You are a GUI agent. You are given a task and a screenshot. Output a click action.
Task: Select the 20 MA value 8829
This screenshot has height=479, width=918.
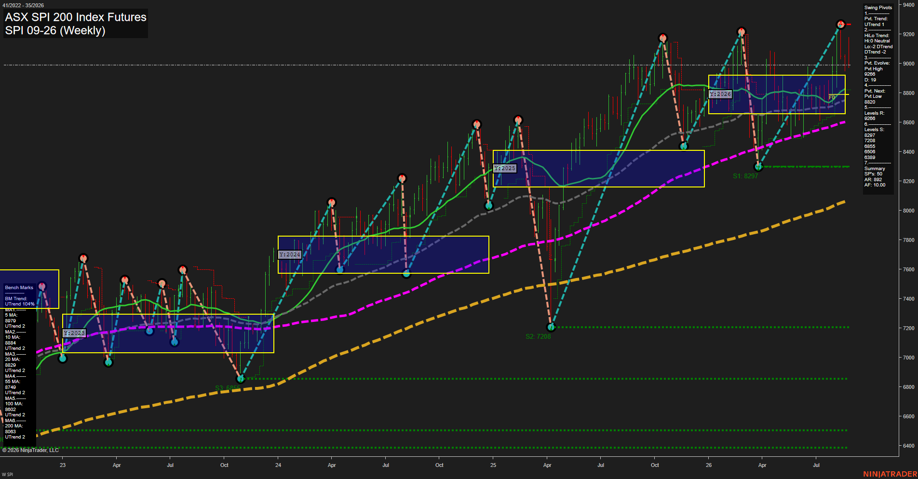(x=11, y=365)
